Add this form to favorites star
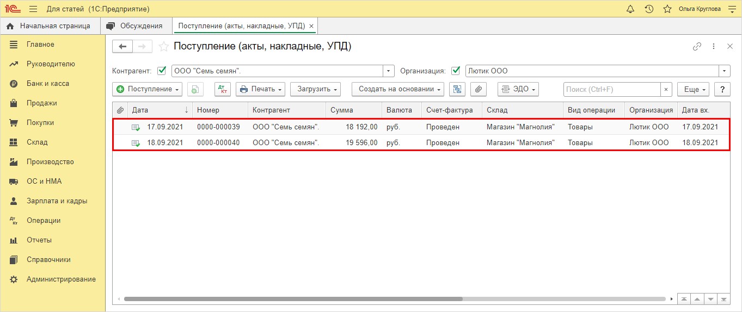The image size is (742, 312). pyautogui.click(x=163, y=46)
